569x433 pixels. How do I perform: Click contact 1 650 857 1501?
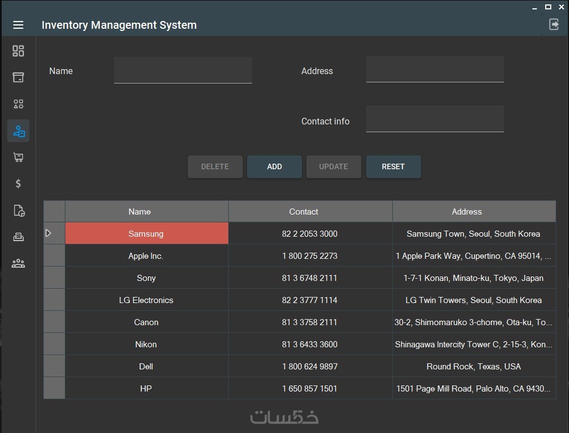coord(310,388)
